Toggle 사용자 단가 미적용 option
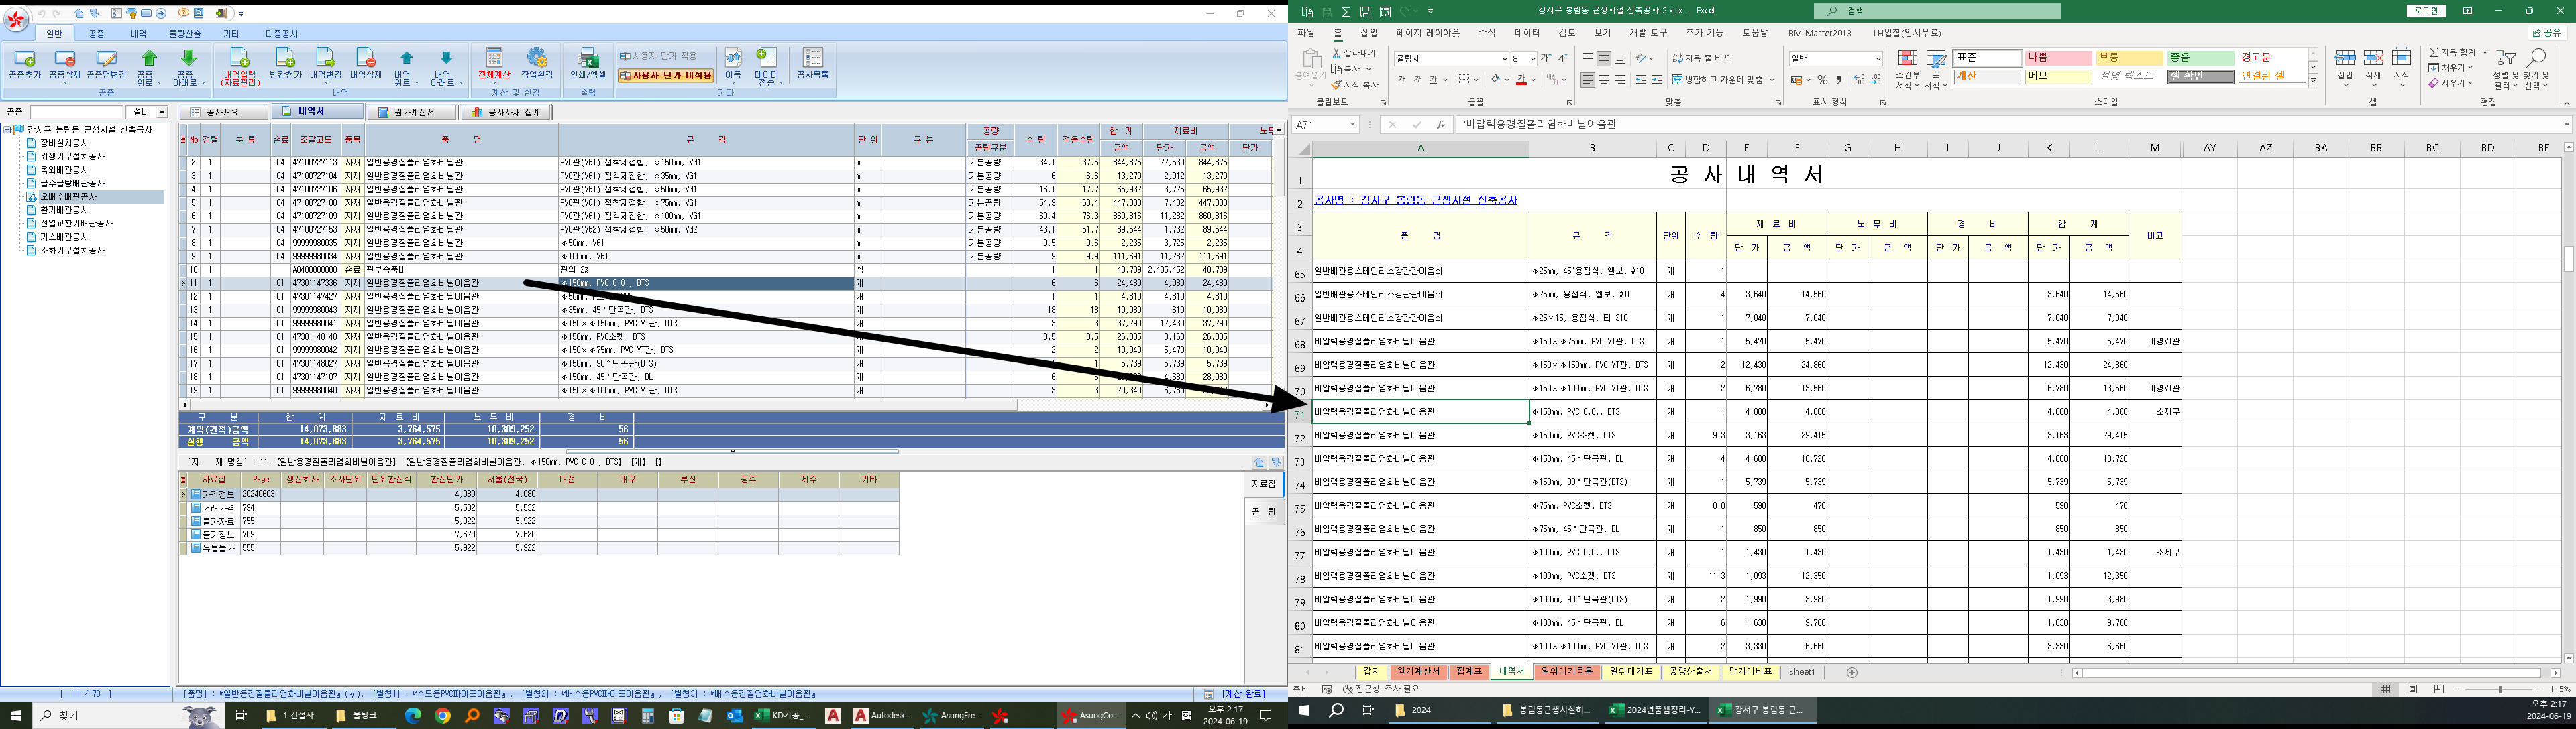 click(666, 76)
